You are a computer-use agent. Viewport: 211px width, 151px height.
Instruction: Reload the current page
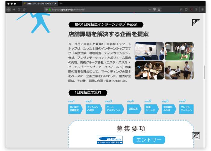tap(19, 9)
